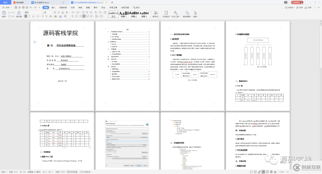This screenshot has width=322, height=174.
Task: Click the Share (分享) icon
Action: click(x=308, y=7)
